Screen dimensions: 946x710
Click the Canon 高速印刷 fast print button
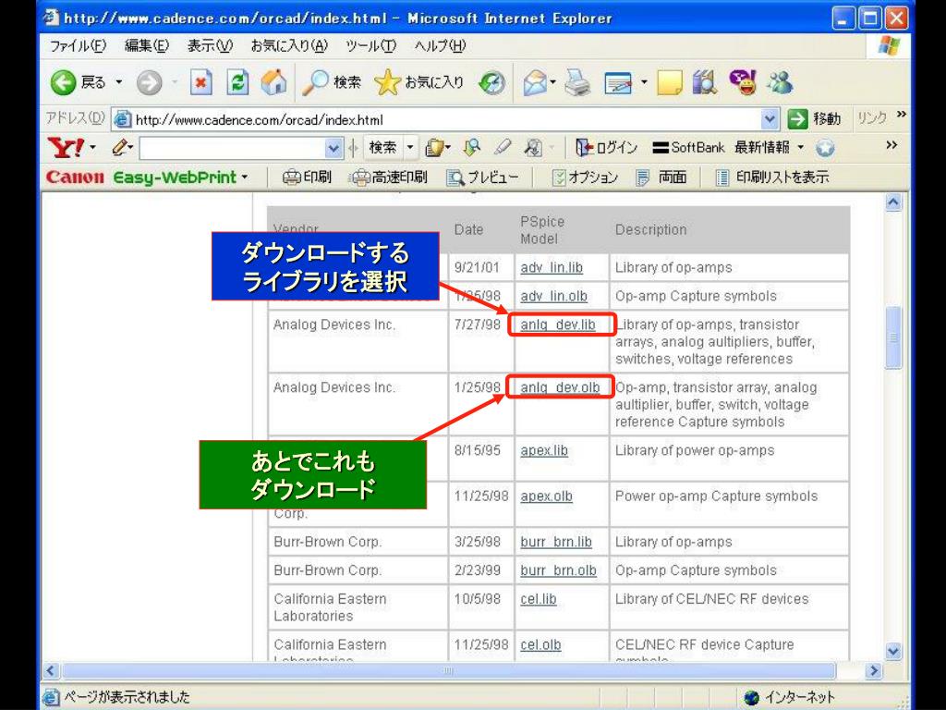390,177
